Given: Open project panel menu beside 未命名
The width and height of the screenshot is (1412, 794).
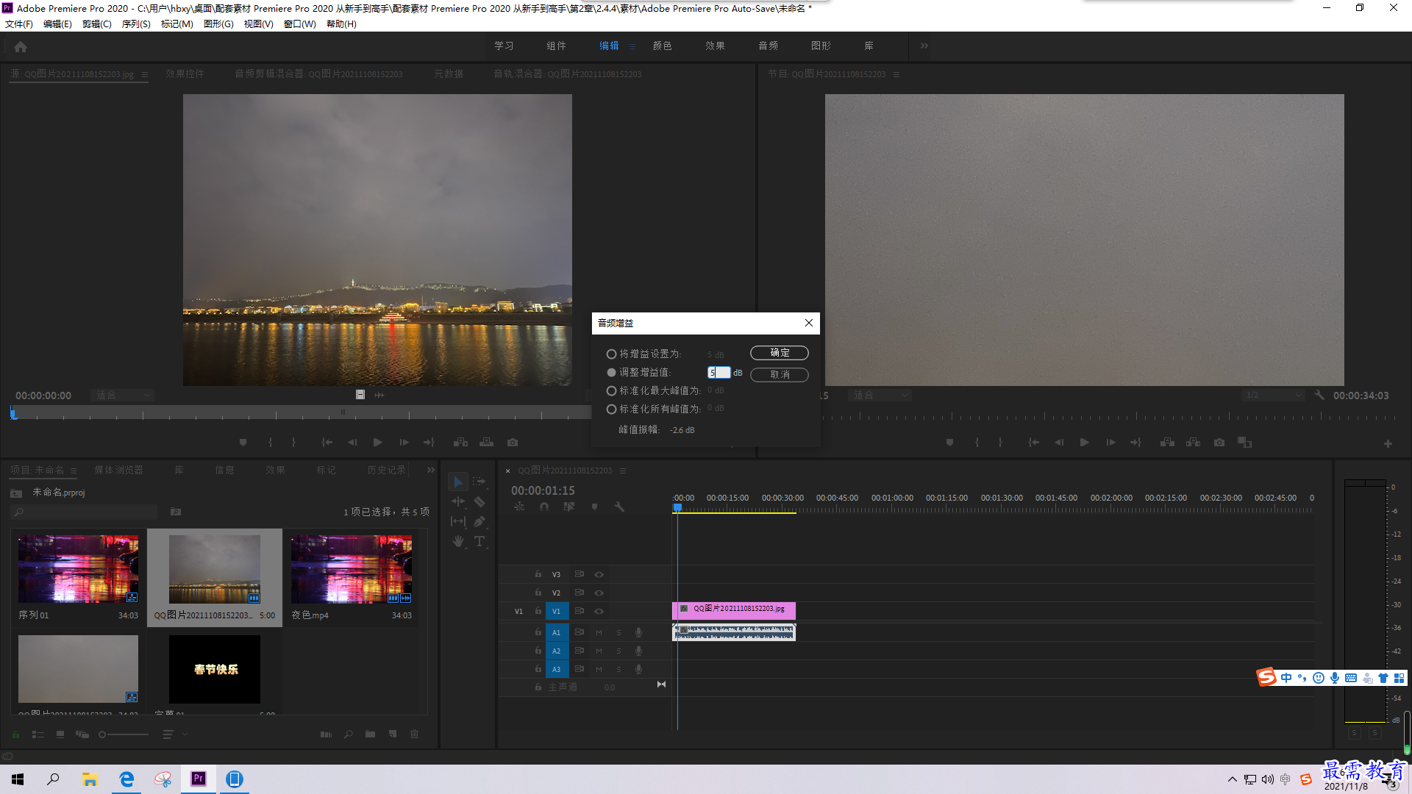Looking at the screenshot, I should [x=74, y=471].
